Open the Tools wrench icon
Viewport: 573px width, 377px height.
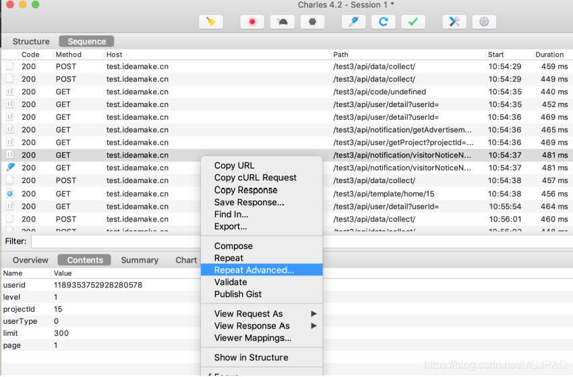[454, 22]
